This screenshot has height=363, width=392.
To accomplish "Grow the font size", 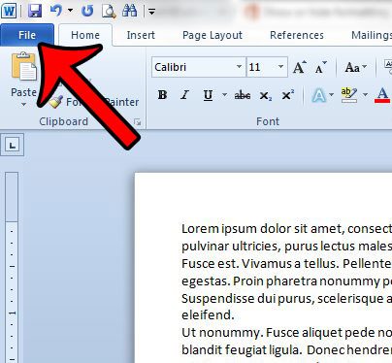I will click(x=300, y=67).
